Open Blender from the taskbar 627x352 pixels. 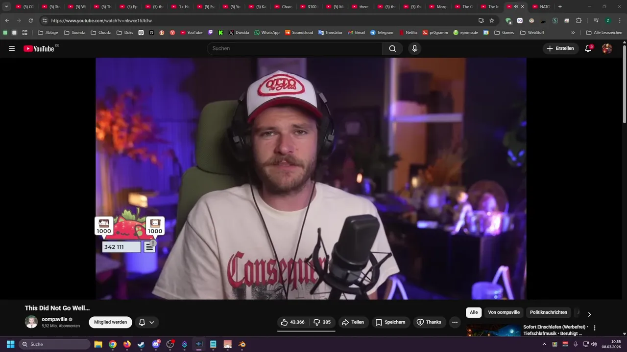click(x=242, y=344)
